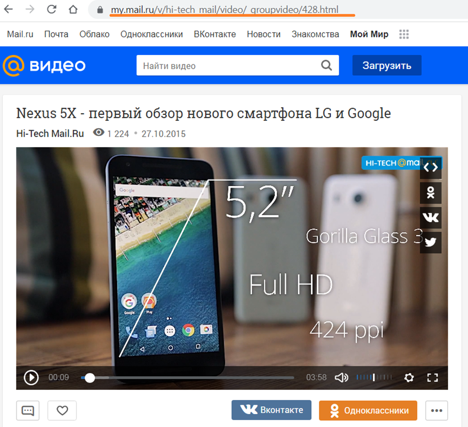
Task: Click the Загрузить upload button
Action: 387,65
